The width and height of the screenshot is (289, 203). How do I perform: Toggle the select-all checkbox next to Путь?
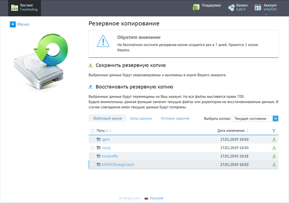coord(92,131)
